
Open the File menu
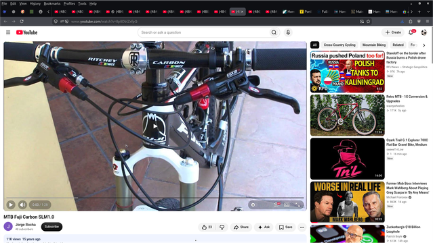(x=4, y=3)
